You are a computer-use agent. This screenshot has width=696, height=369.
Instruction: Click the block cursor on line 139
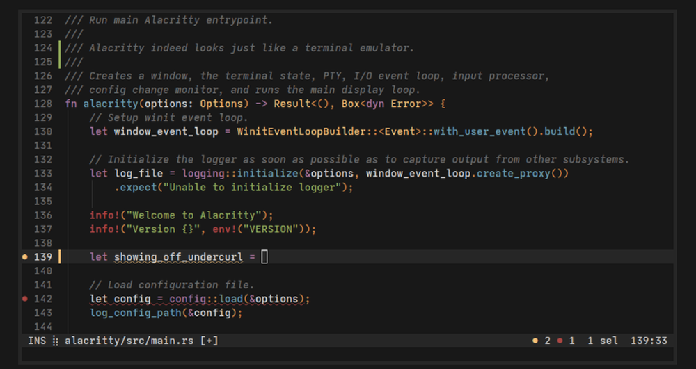(264, 257)
